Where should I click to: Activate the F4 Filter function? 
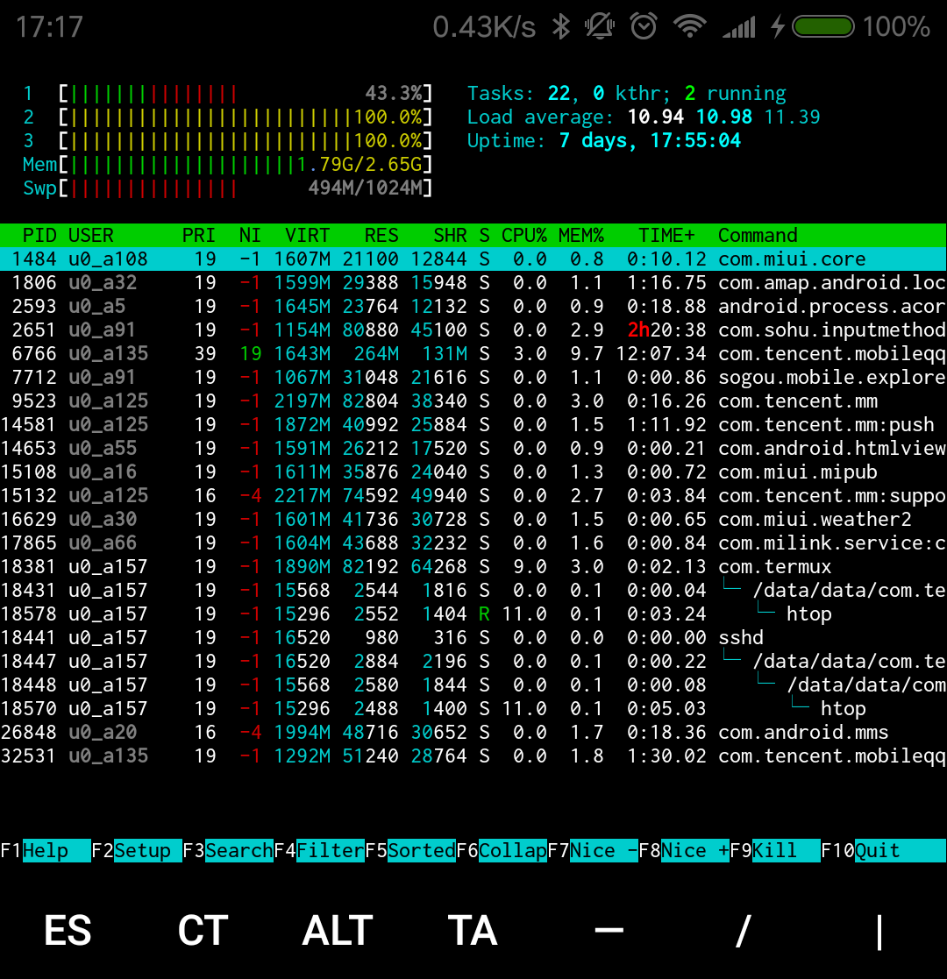click(x=319, y=850)
